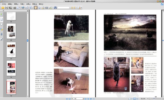This screenshot has width=164, height=100.
Task: Open the search options dropdown arrow
Action: point(81,8)
